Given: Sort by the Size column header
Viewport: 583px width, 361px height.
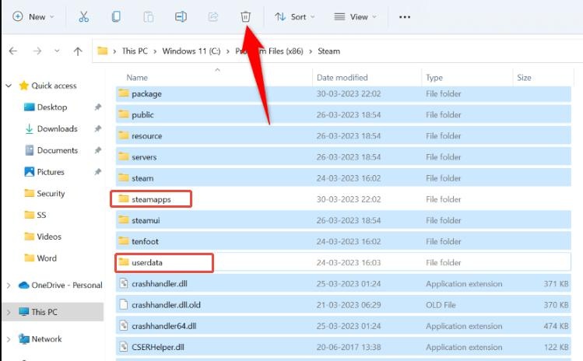Looking at the screenshot, I should 524,77.
